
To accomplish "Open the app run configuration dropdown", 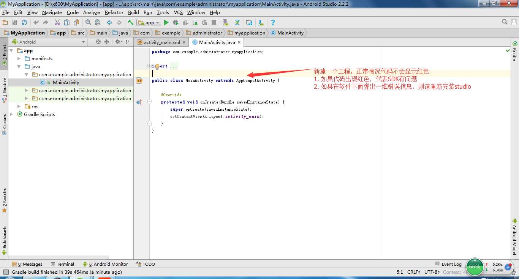I will pyautogui.click(x=149, y=23).
